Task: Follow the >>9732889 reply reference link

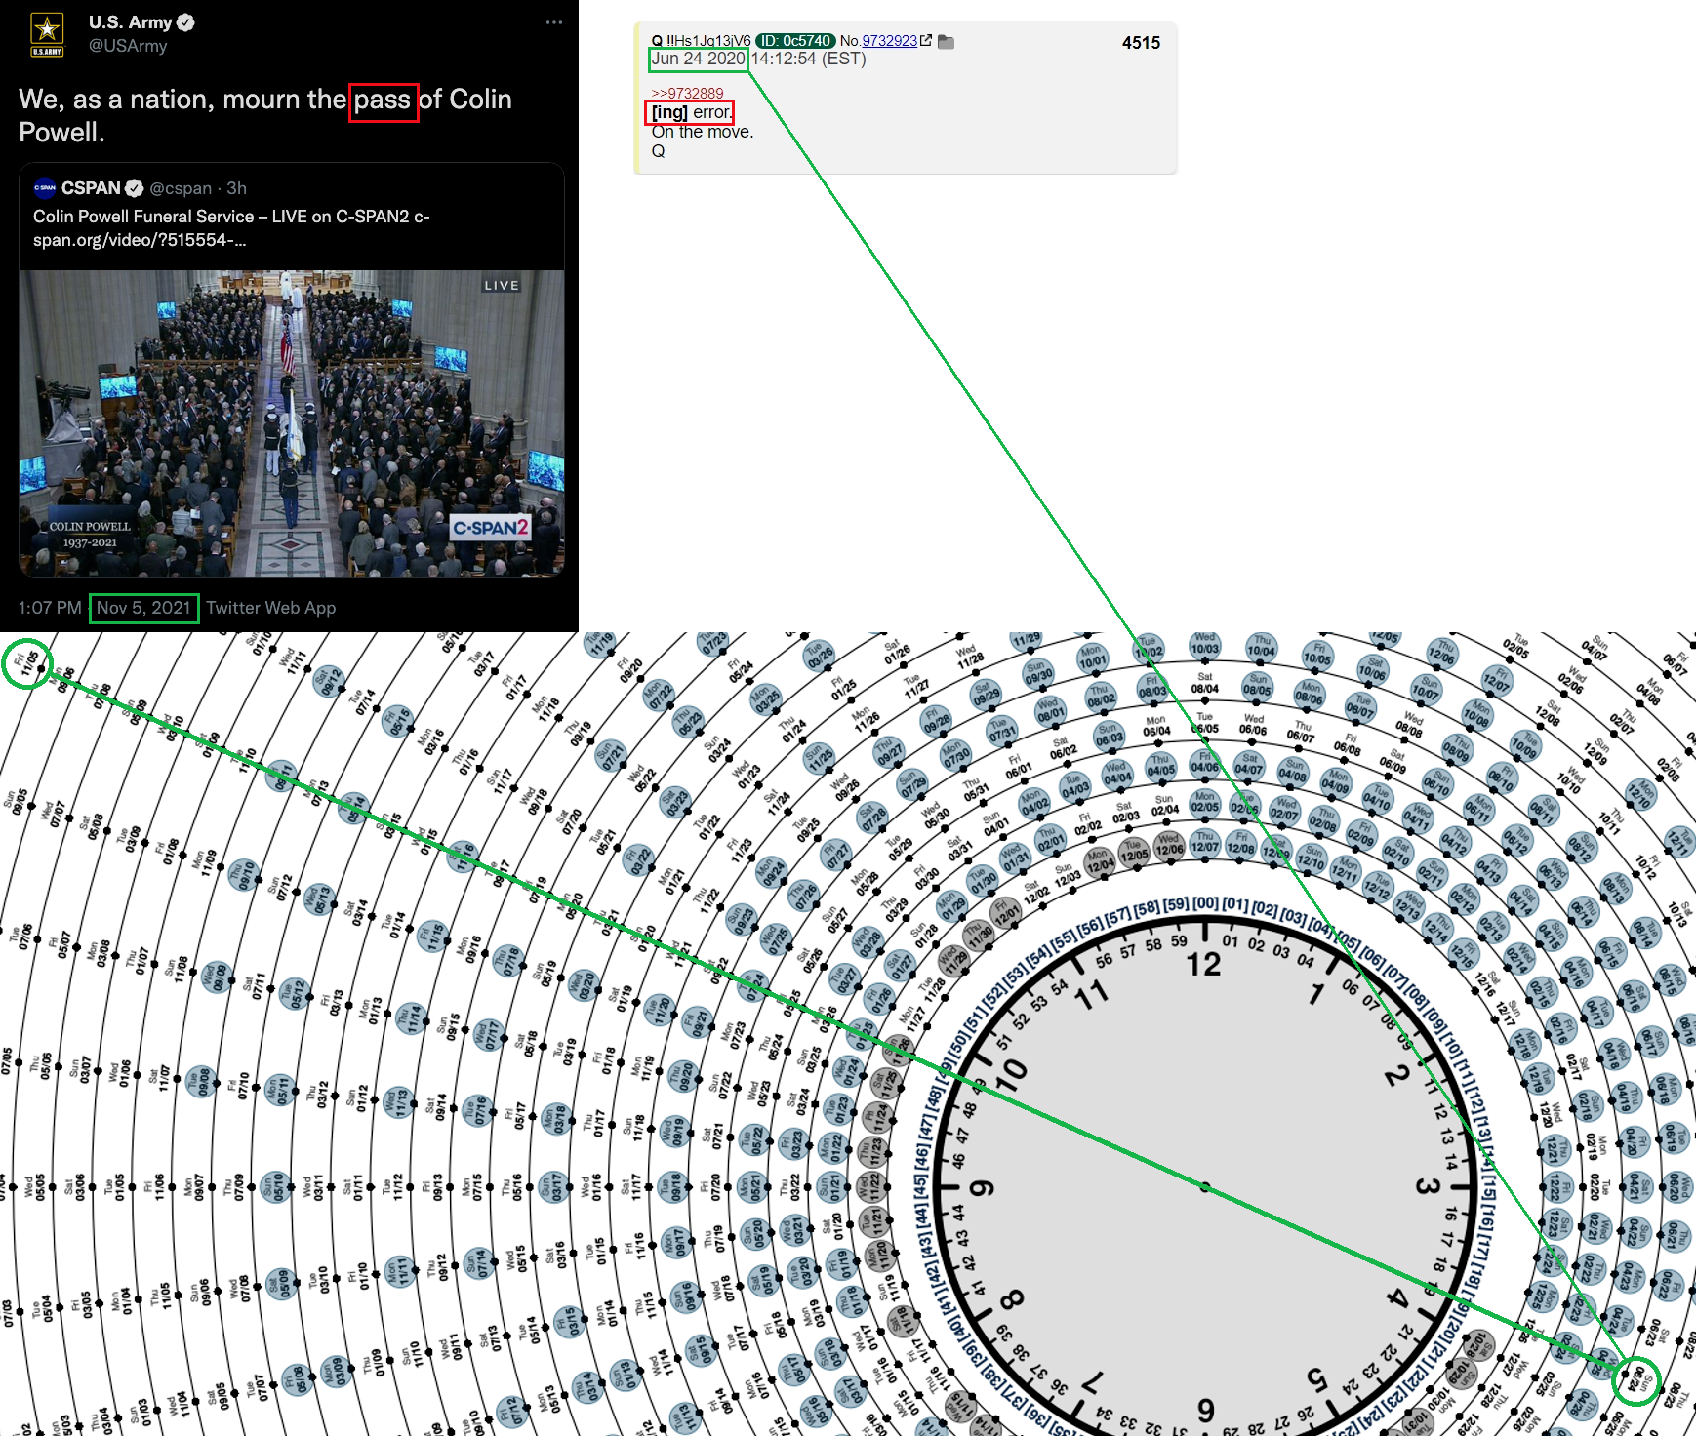Action: [688, 93]
